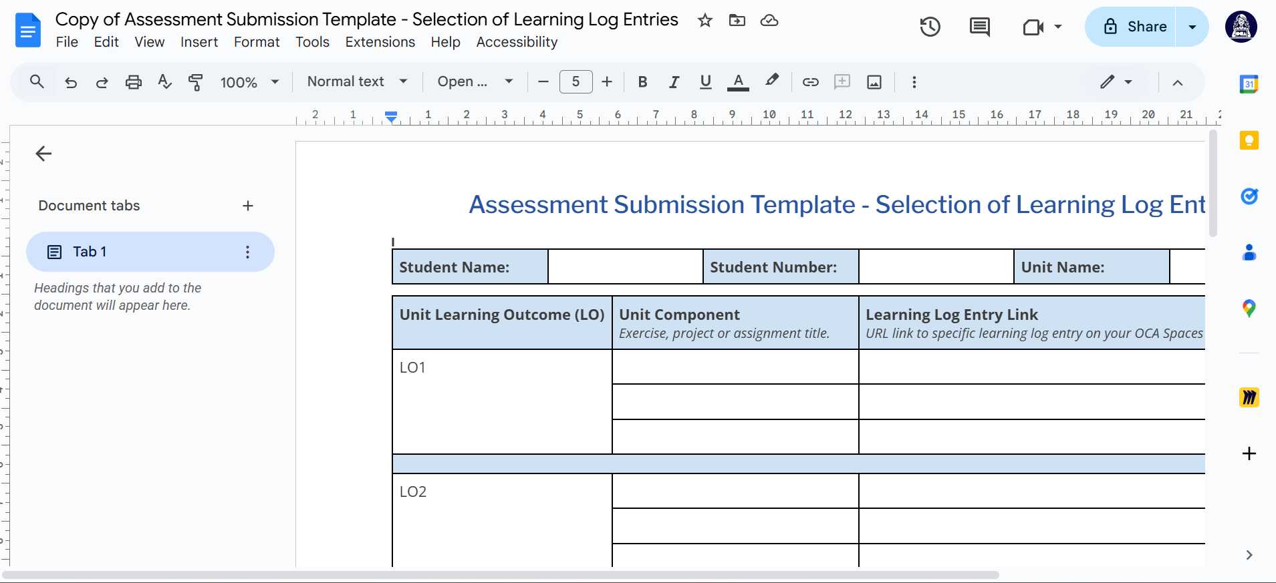The width and height of the screenshot is (1276, 583).
Task: Click the font size field
Action: pos(576,81)
